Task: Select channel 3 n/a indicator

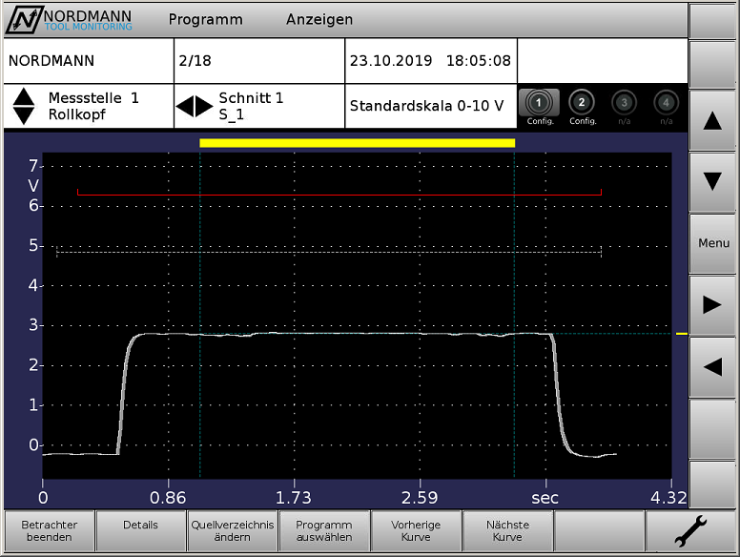Action: pos(624,107)
